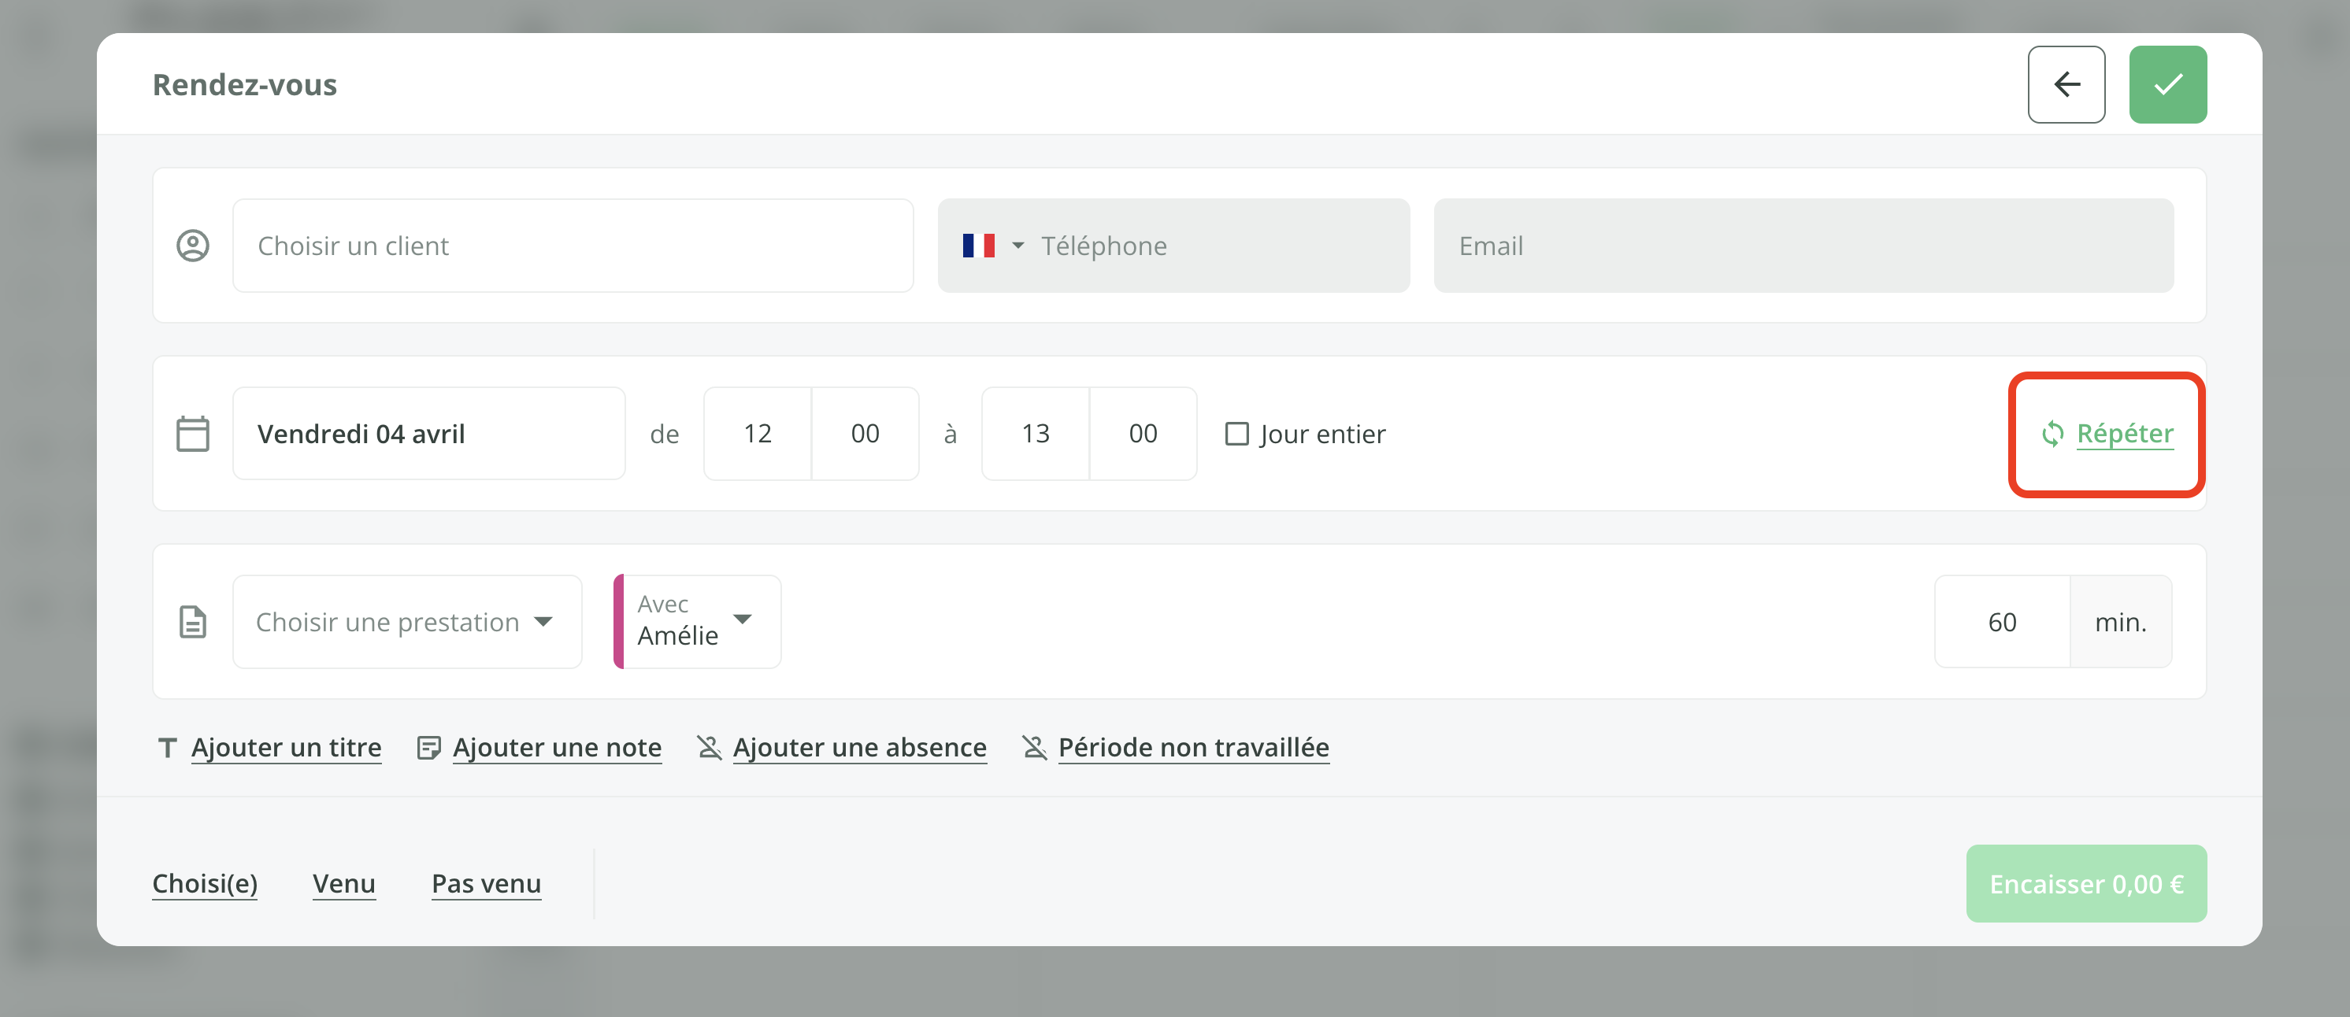This screenshot has height=1017, width=2350.
Task: Click the pink color bar on the Amélie selector
Action: tap(618, 622)
